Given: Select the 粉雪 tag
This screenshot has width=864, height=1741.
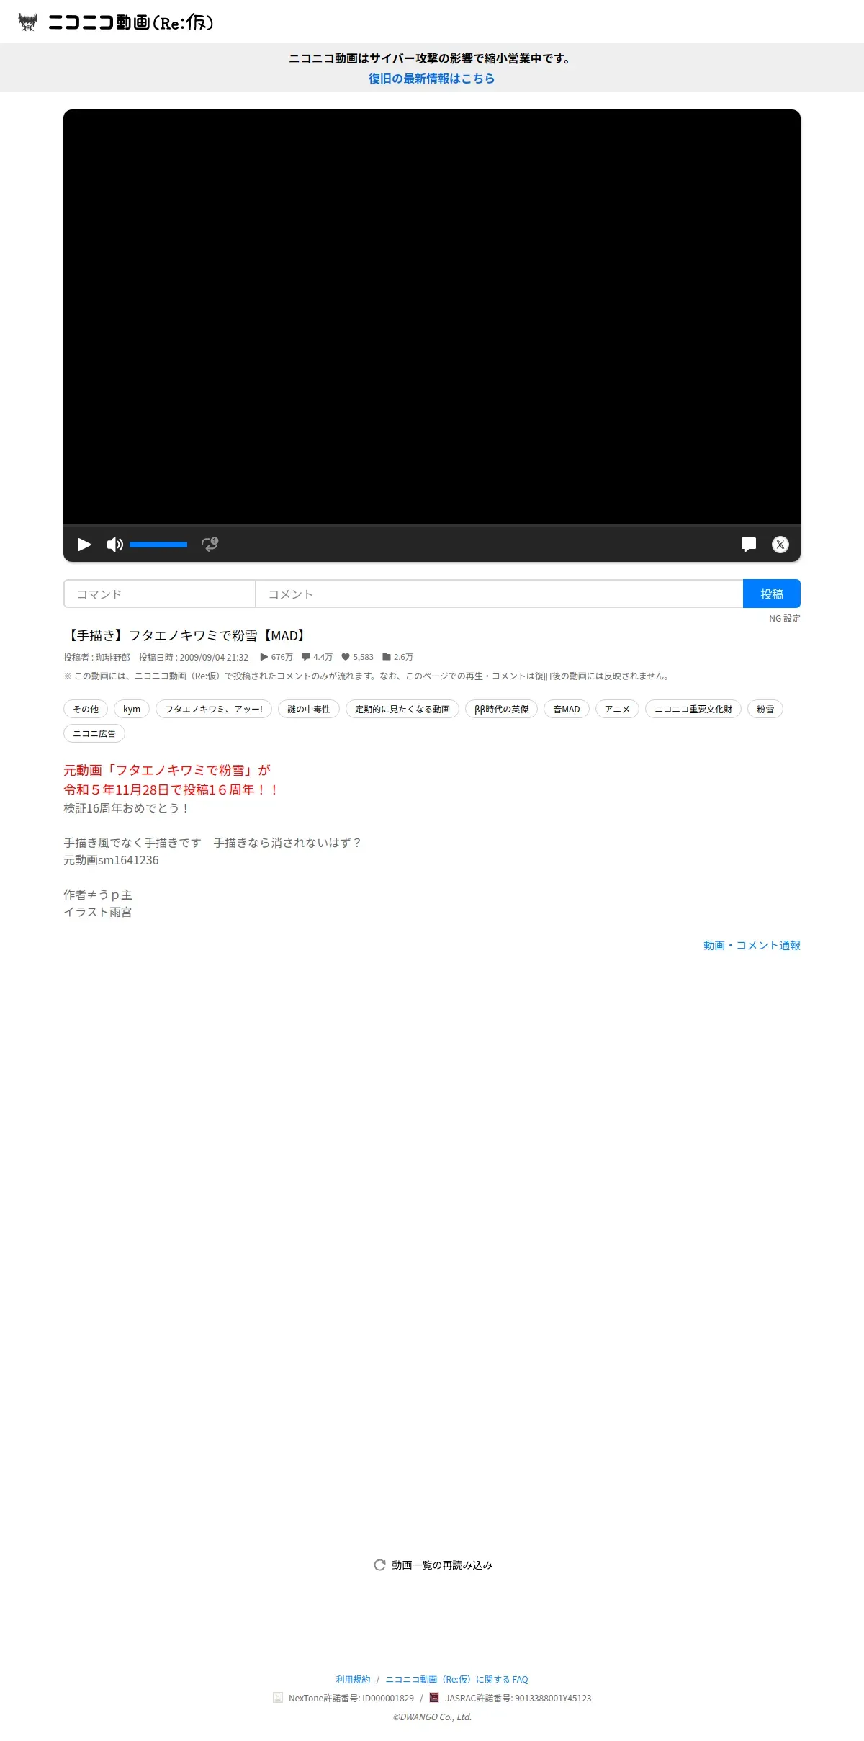Looking at the screenshot, I should pyautogui.click(x=765, y=709).
